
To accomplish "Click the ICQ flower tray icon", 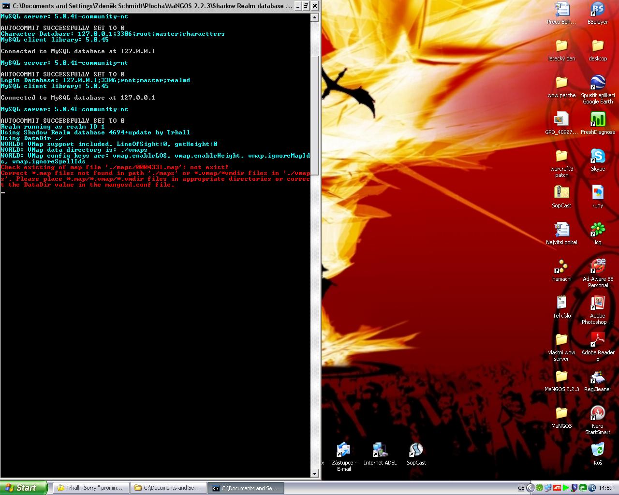I will pyautogui.click(x=539, y=488).
